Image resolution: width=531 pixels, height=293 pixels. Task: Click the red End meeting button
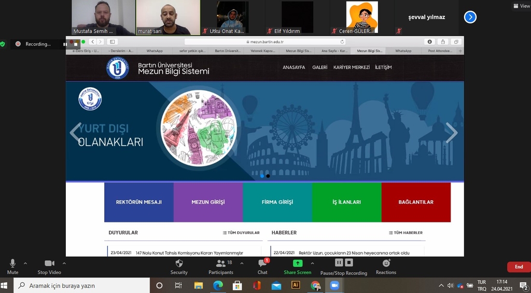[x=519, y=267]
